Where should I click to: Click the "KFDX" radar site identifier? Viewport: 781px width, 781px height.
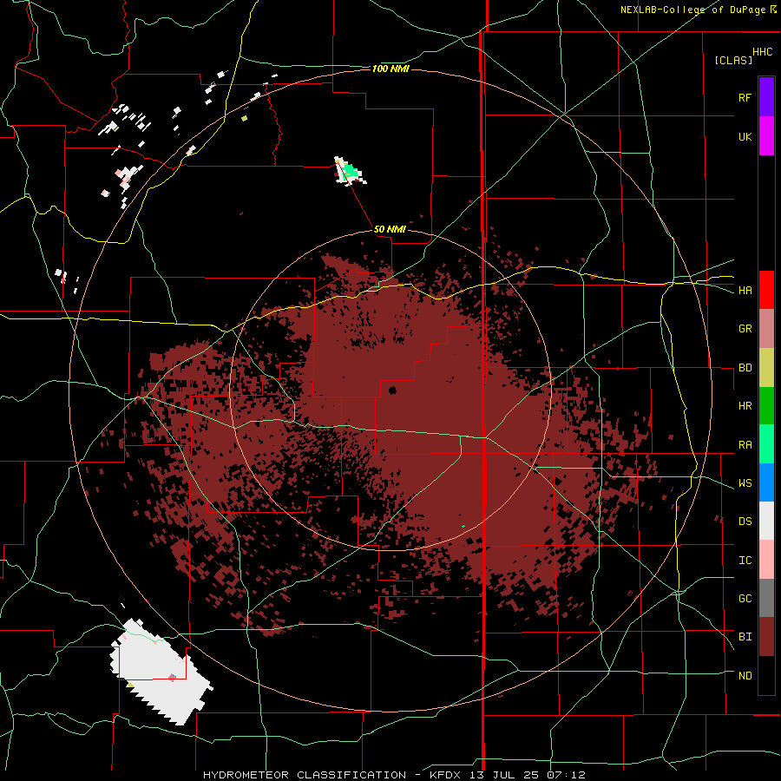pyautogui.click(x=447, y=775)
